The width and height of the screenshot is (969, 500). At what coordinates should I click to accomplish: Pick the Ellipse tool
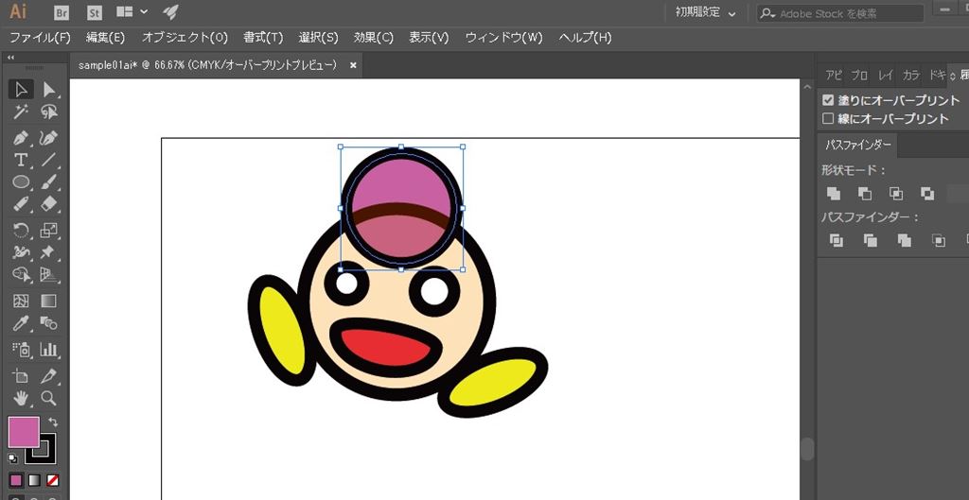click(x=21, y=181)
